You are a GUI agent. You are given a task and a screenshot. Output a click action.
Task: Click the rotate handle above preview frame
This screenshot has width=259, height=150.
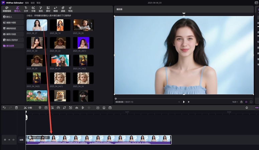(184, 13)
